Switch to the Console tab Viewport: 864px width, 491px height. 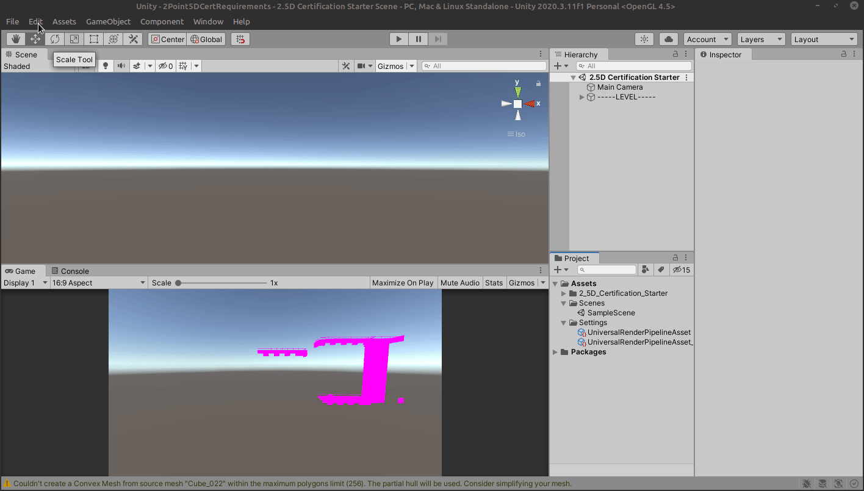[x=70, y=271]
